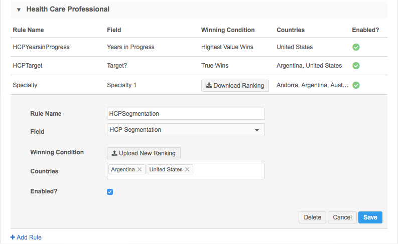Screen dimensions: 398x244
Task: Click empty area of Countries input box
Action: pos(228,171)
